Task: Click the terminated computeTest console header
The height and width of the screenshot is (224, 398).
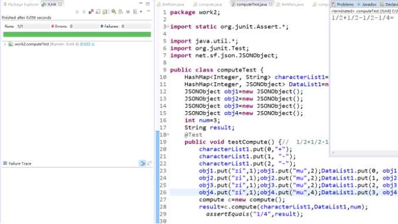Action: 364,11
